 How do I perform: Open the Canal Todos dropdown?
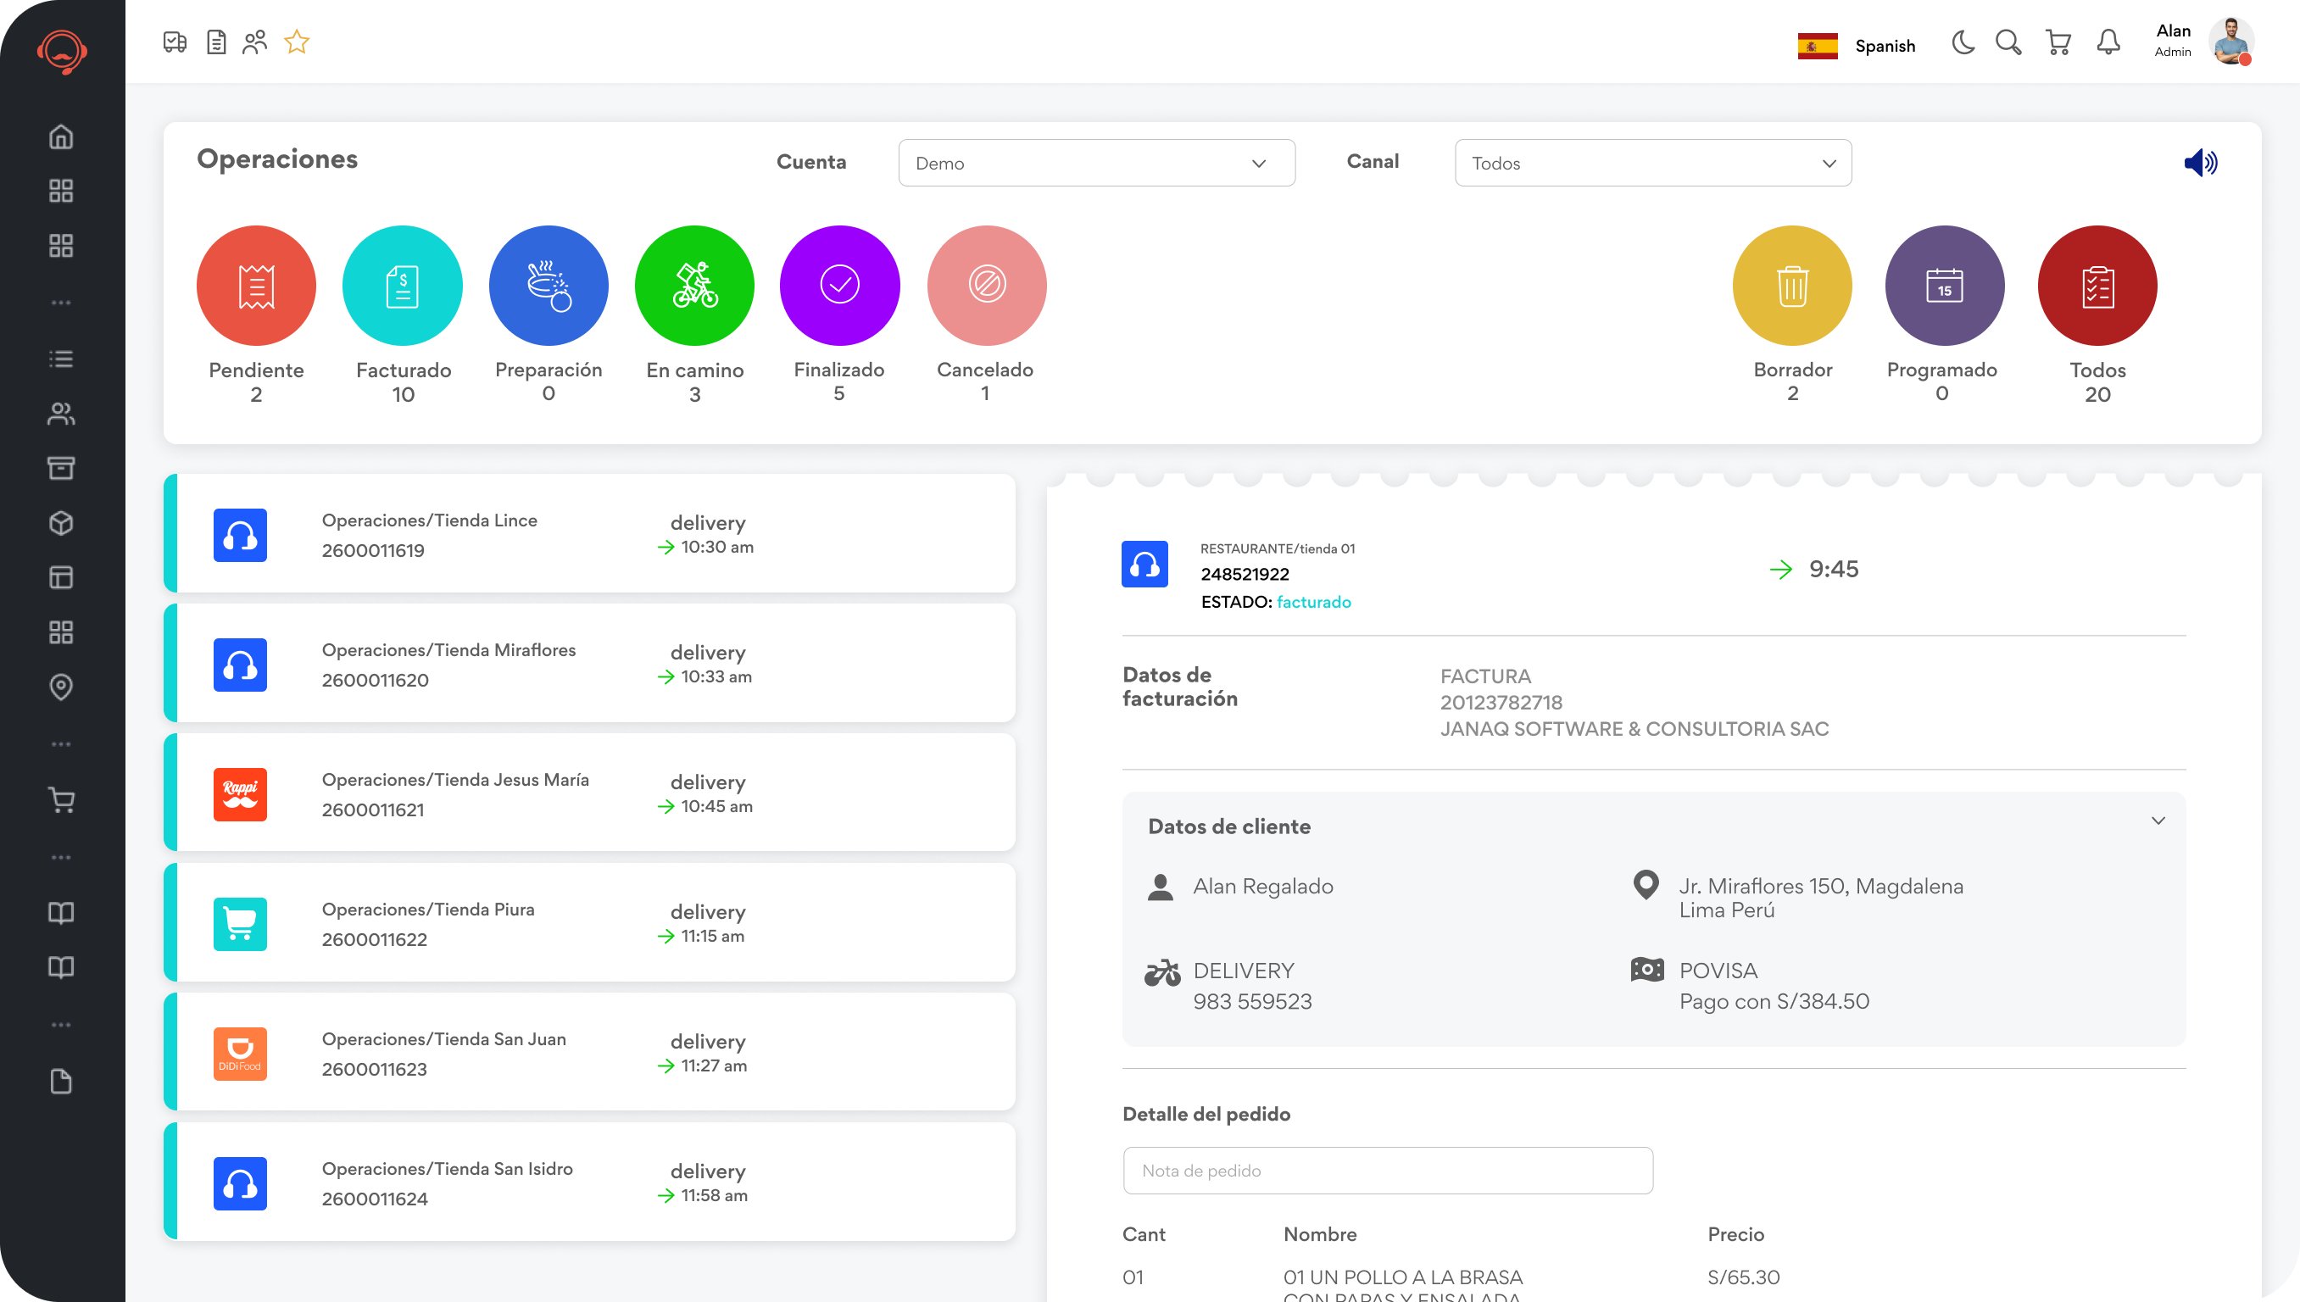1651,163
